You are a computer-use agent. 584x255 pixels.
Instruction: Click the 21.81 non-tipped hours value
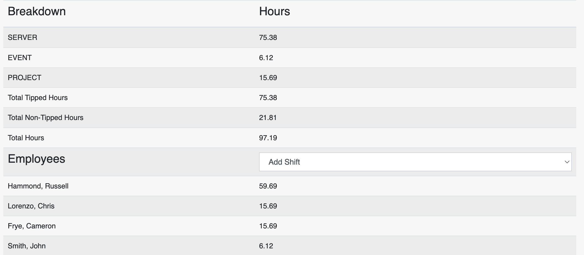[x=268, y=118]
